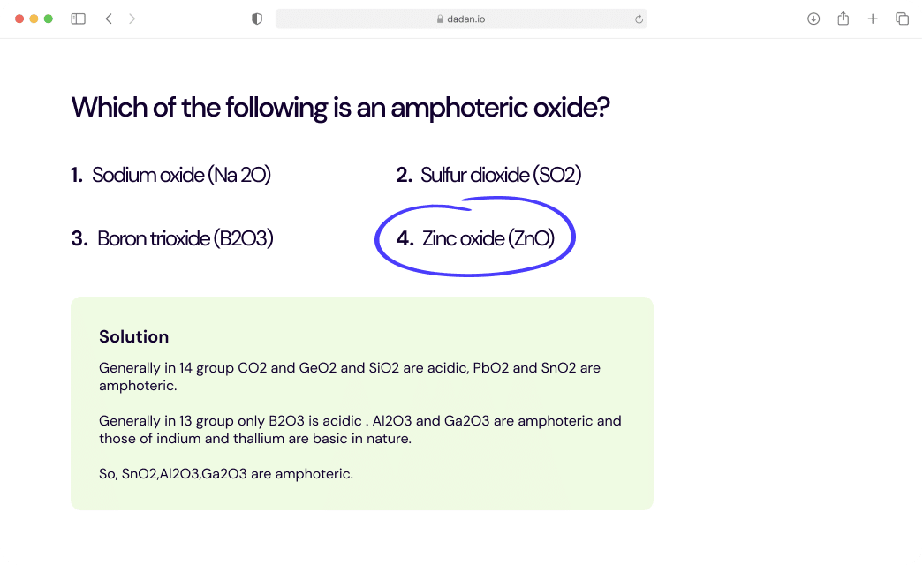Click the share icon in toolbar
Image resolution: width=923 pixels, height=565 pixels.
[843, 19]
